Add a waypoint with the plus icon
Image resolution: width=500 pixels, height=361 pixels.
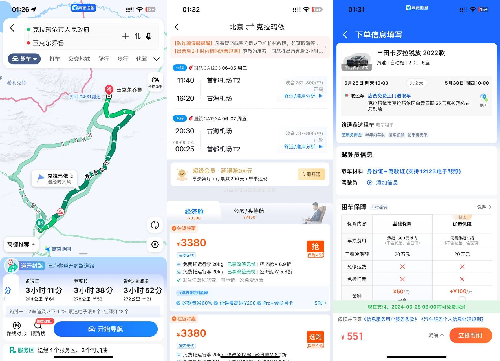[x=125, y=36]
